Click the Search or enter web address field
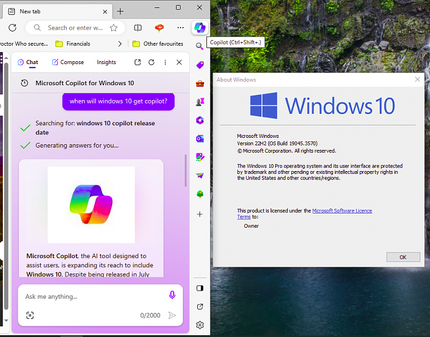The width and height of the screenshot is (430, 337). pos(75,27)
